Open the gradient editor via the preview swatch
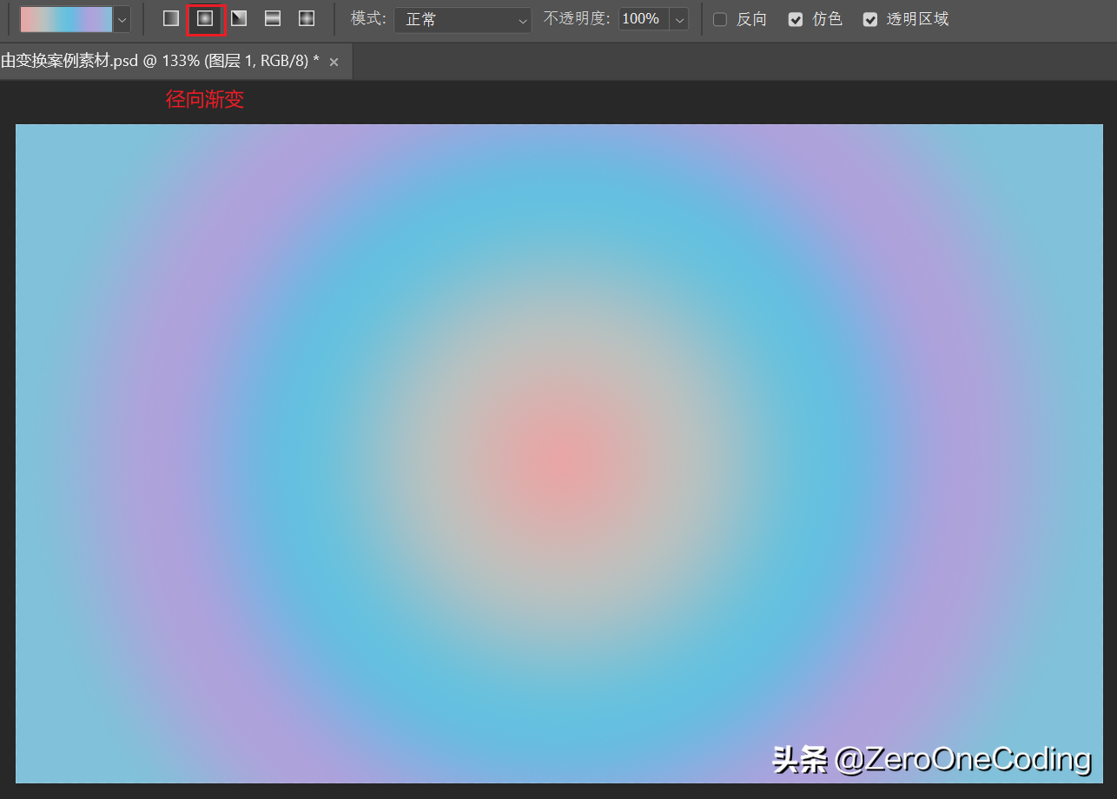This screenshot has width=1117, height=799. pos(66,19)
